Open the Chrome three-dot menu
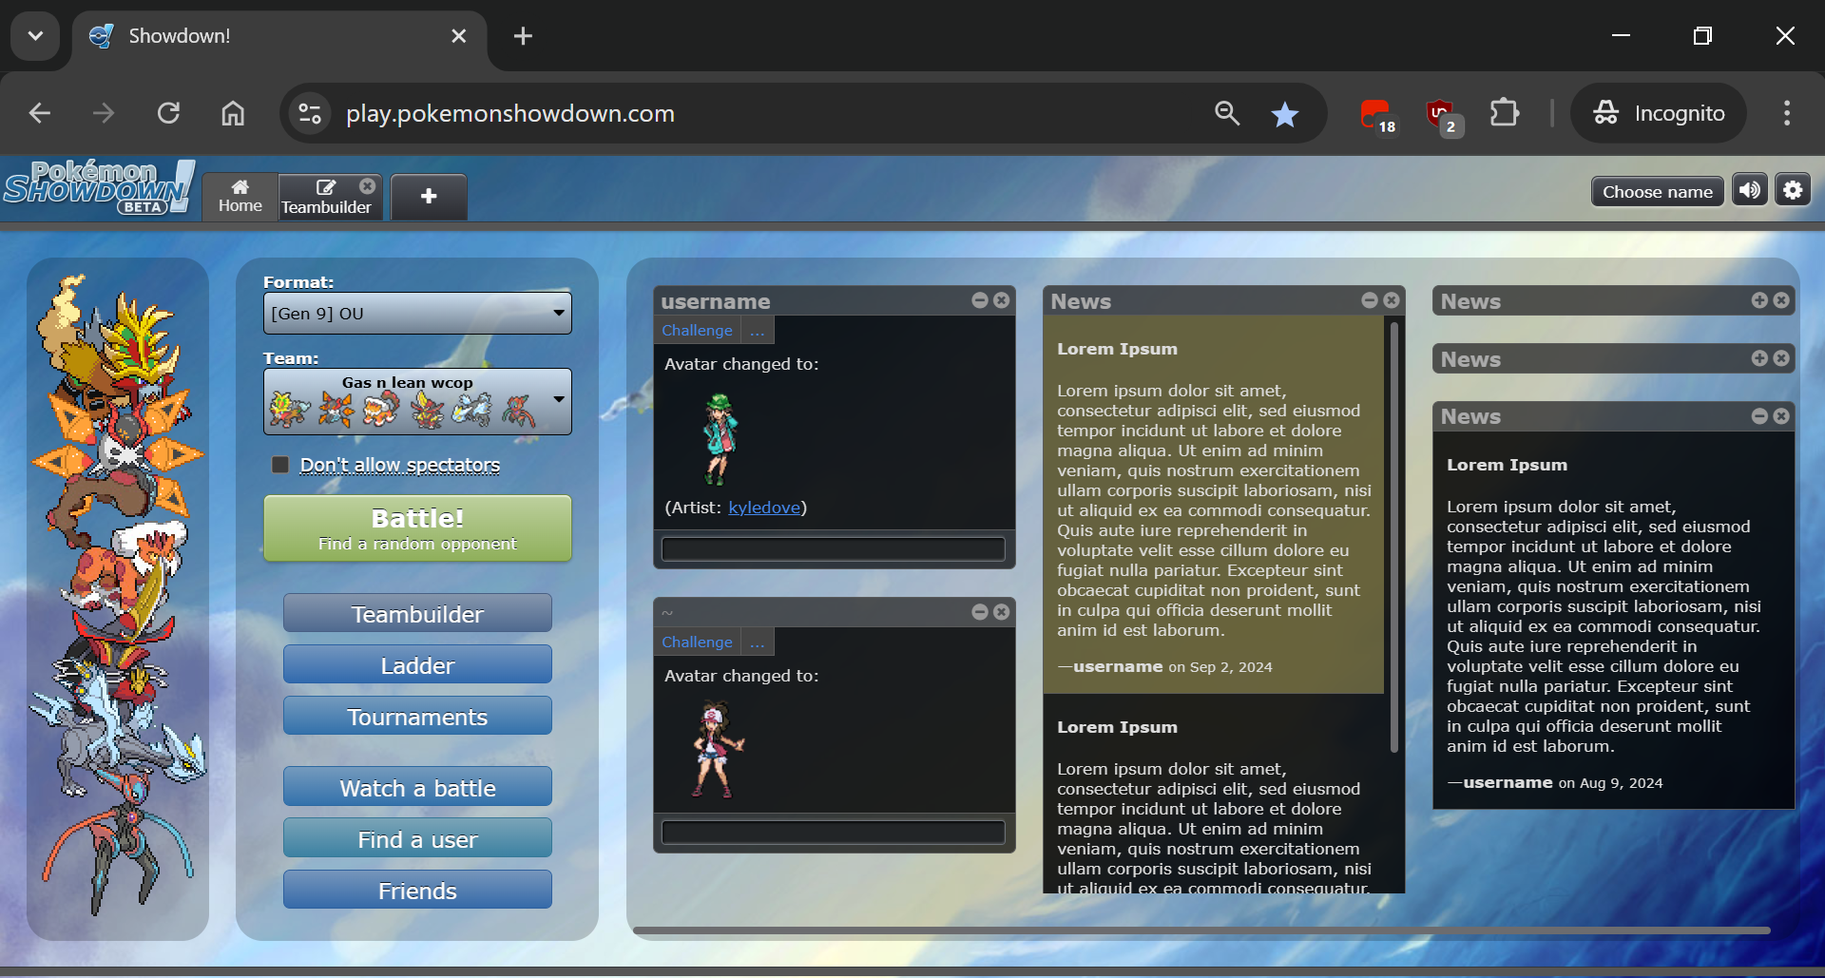The image size is (1825, 978). coord(1787,113)
